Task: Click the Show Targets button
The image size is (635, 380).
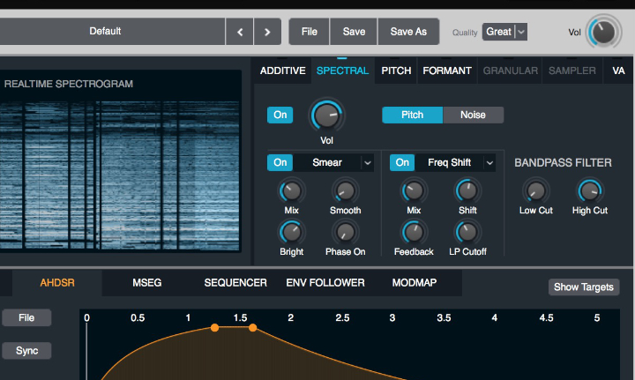Action: 584,287
